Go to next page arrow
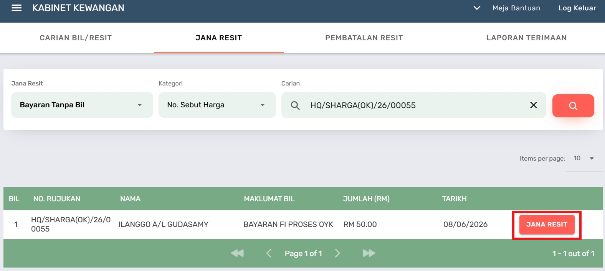This screenshot has height=271, width=605. point(337,253)
